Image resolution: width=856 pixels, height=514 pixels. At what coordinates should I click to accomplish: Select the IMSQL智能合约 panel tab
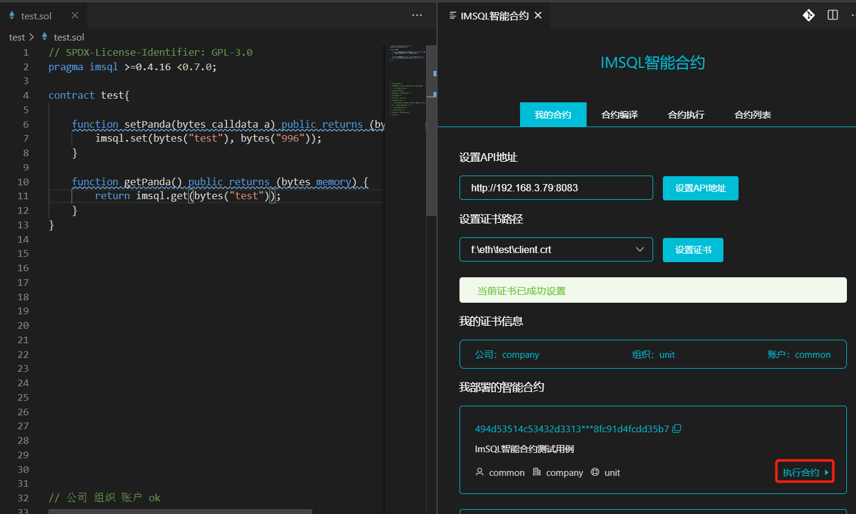pyautogui.click(x=495, y=15)
